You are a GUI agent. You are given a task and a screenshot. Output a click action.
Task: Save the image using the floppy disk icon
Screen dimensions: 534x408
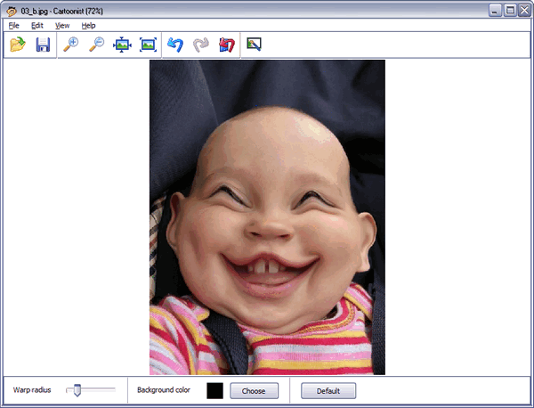tap(42, 45)
